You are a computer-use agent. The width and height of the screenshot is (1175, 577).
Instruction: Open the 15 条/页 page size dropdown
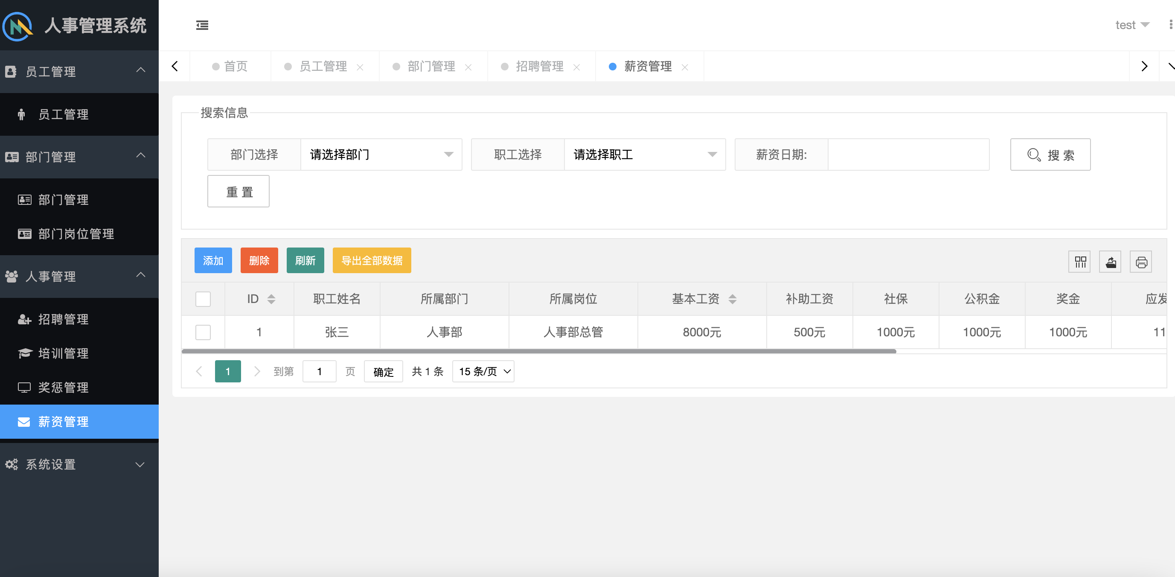pos(483,371)
